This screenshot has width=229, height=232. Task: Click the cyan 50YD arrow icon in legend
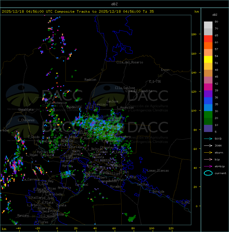pyautogui.click(x=208, y=139)
